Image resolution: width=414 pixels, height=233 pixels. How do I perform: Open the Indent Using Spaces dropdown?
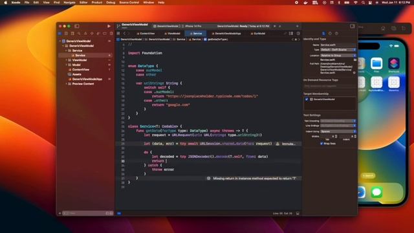338,131
